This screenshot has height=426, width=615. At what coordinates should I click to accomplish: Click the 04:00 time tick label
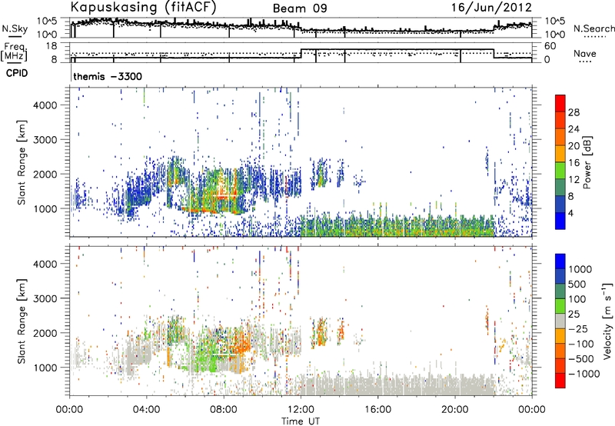point(147,410)
